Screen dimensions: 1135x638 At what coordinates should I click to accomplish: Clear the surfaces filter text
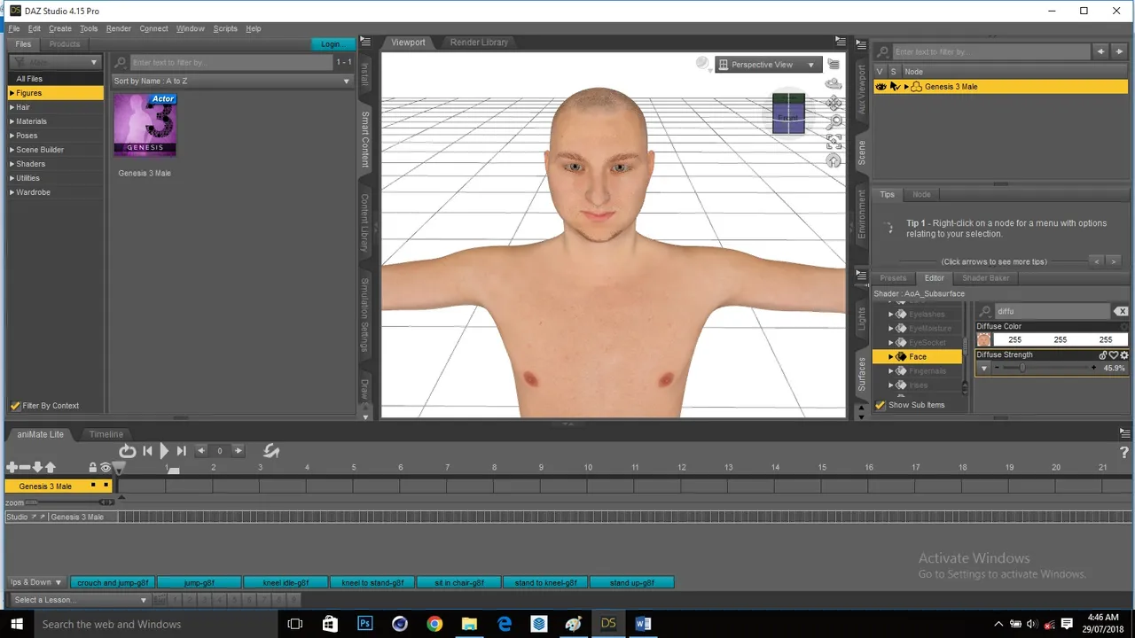[1121, 311]
